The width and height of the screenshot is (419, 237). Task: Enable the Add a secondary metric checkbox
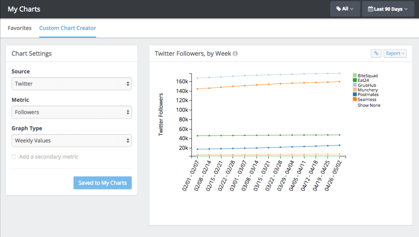[14, 157]
